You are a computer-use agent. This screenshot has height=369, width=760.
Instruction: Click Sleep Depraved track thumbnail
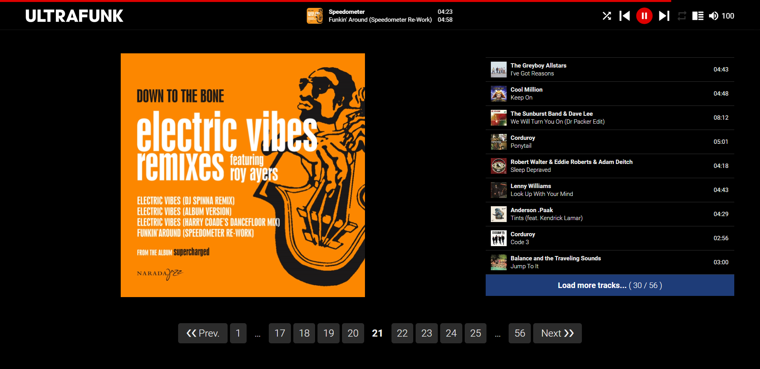click(499, 166)
